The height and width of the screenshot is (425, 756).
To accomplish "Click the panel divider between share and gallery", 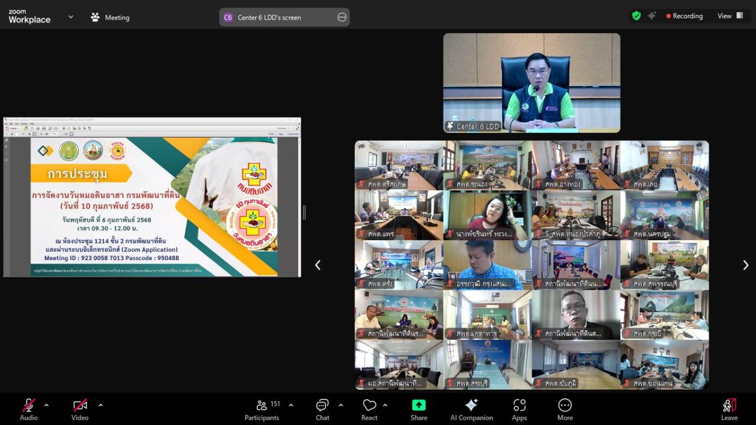I will (304, 213).
